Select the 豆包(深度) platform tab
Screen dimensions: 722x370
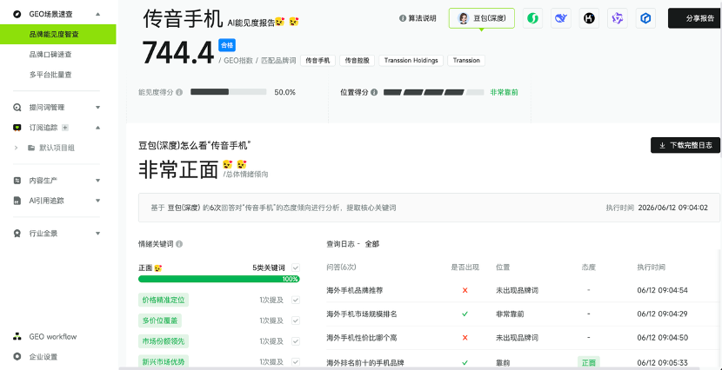click(x=482, y=18)
